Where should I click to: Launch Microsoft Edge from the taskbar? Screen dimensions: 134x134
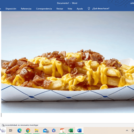(x=20, y=131)
